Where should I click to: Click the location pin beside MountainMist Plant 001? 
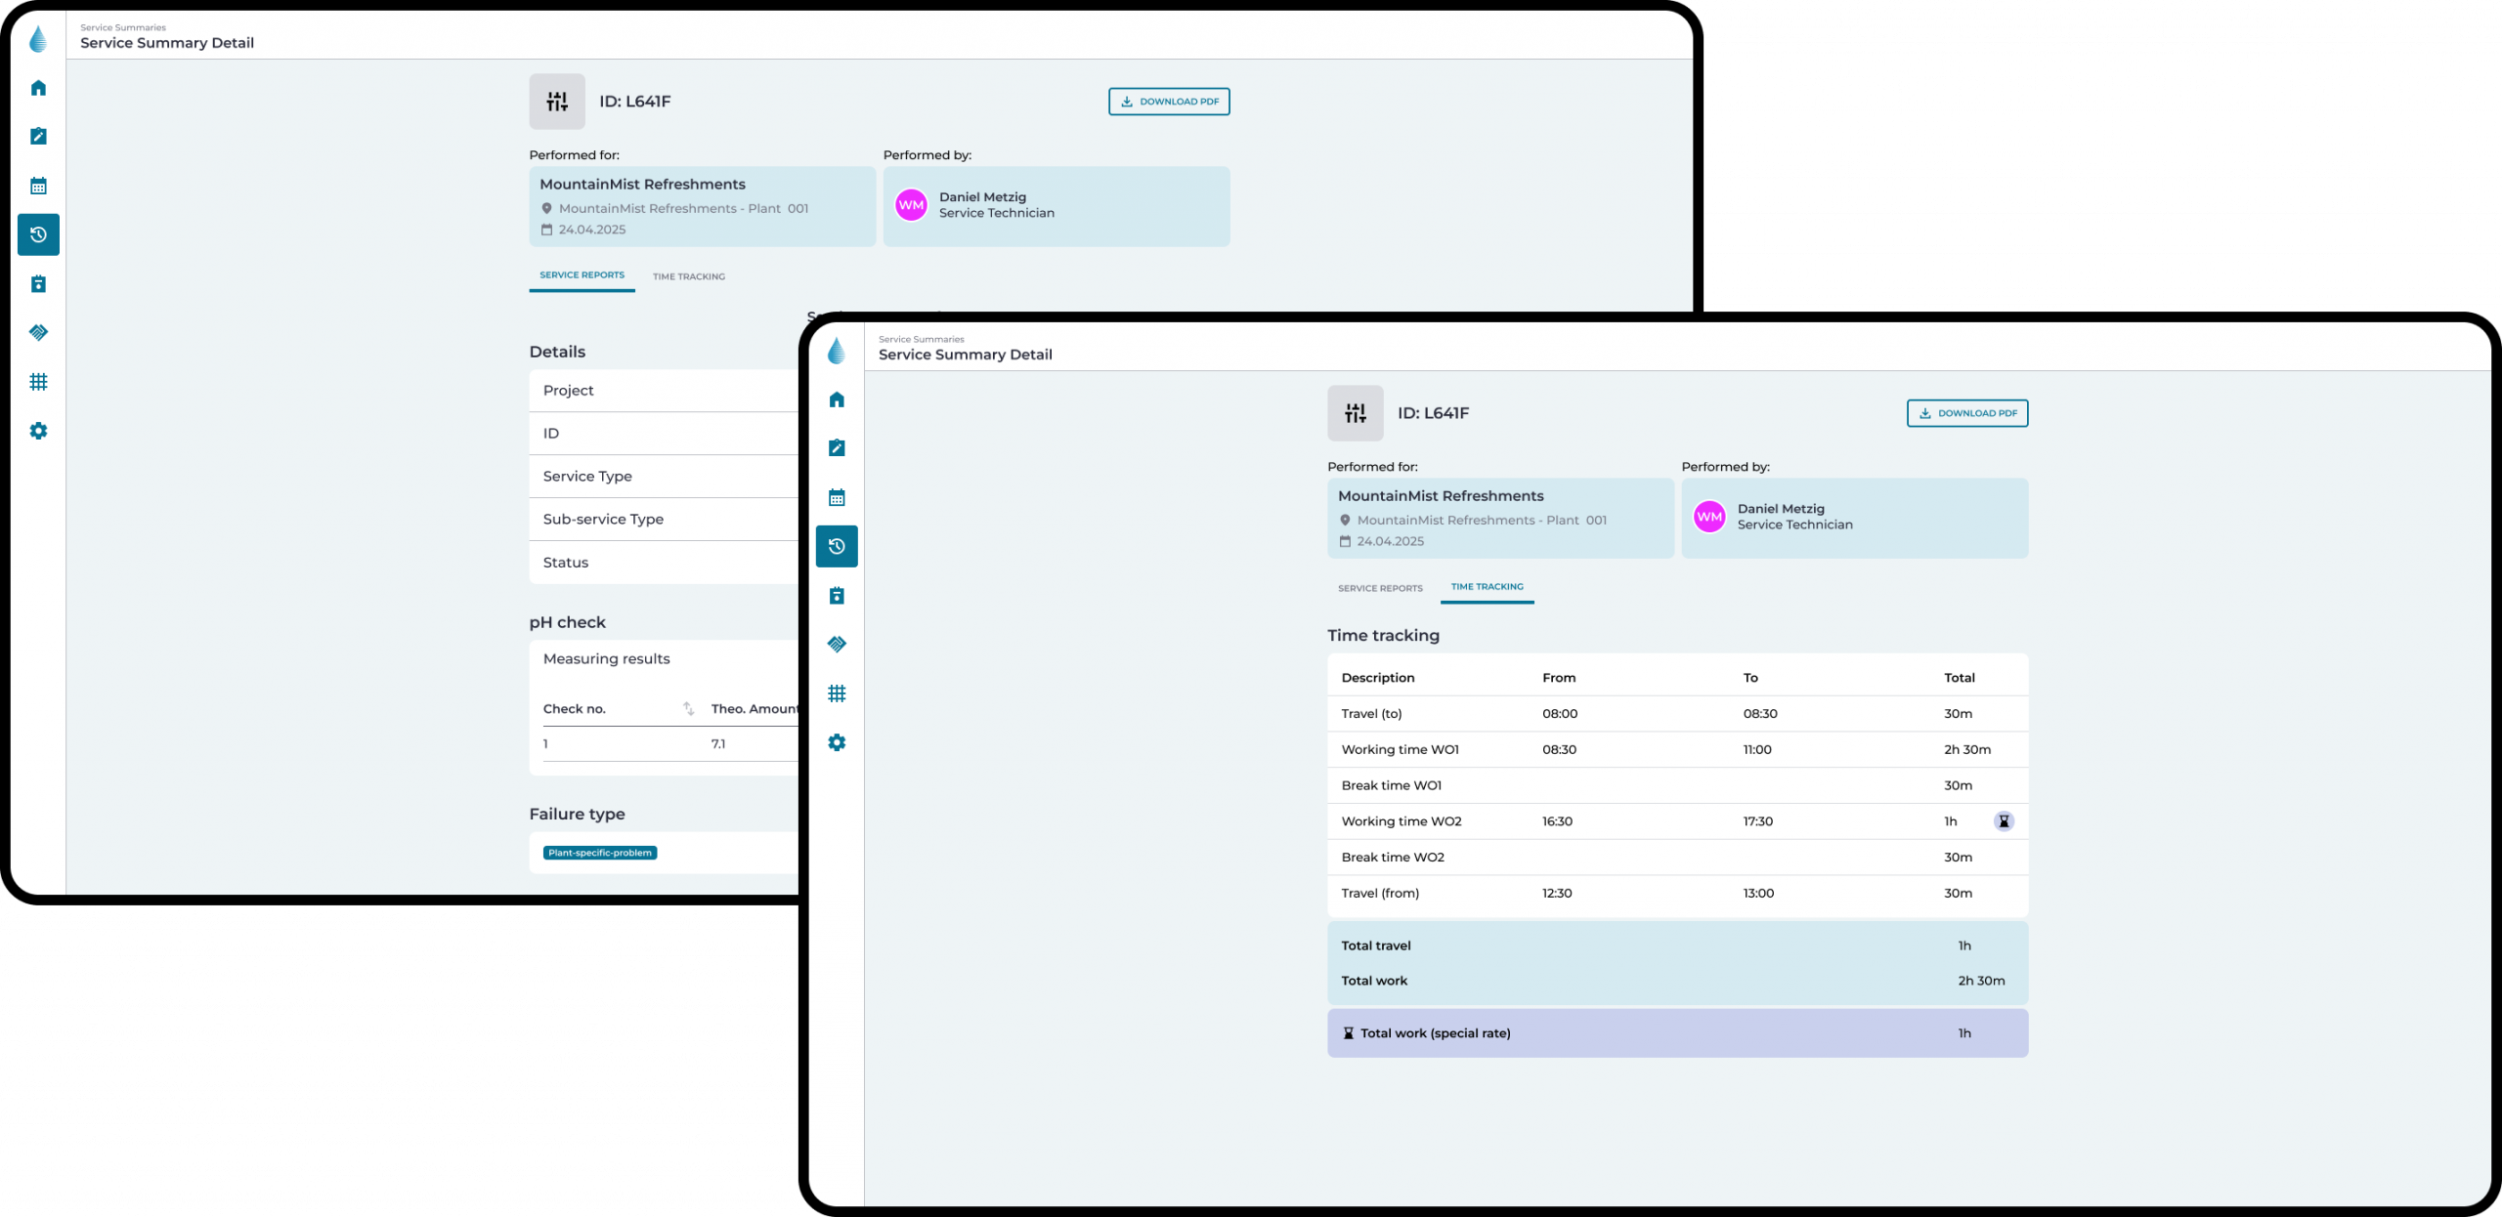pos(1345,520)
